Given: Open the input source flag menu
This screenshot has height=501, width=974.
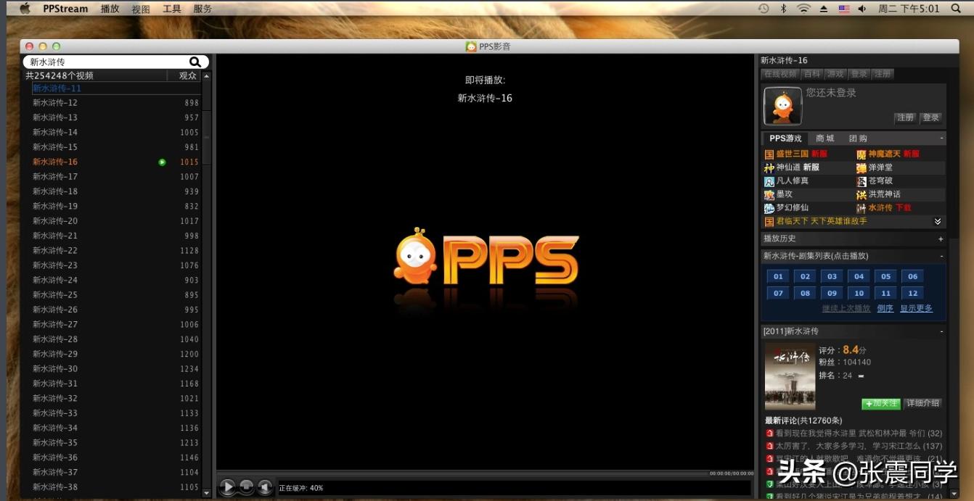Looking at the screenshot, I should (x=844, y=9).
